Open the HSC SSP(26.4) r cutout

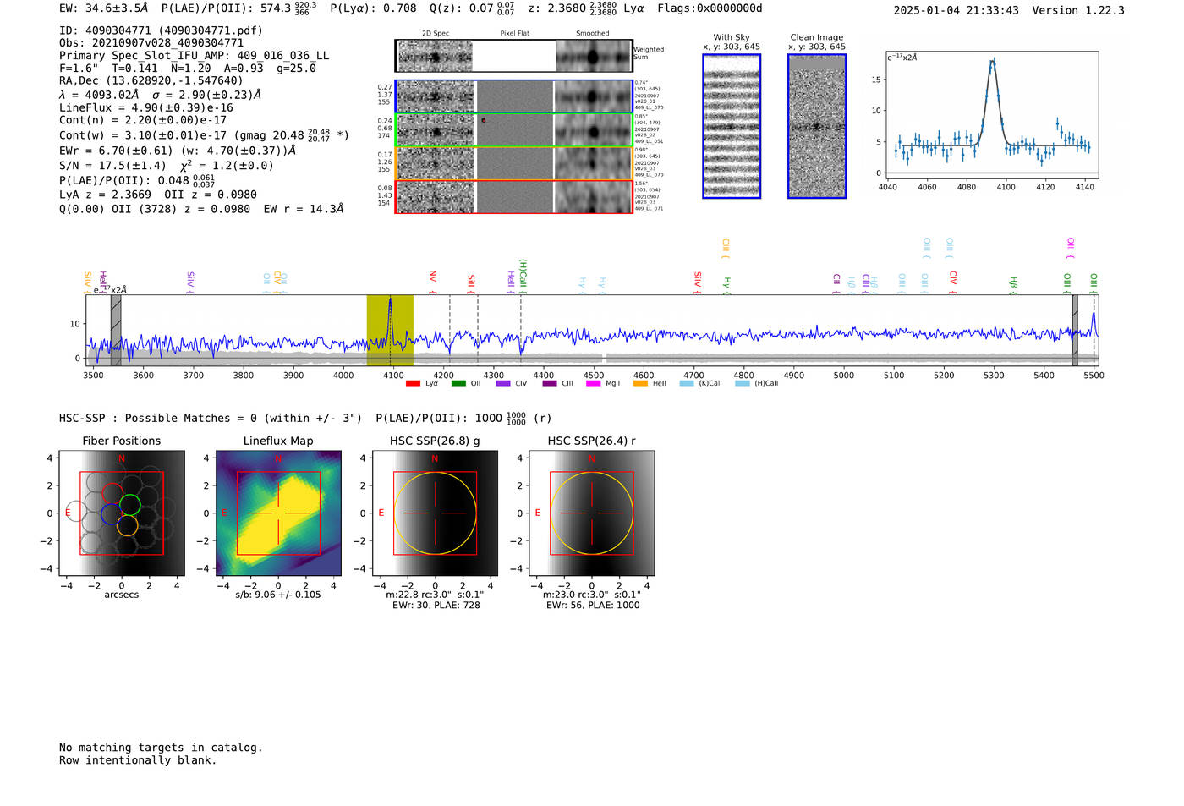[592, 513]
